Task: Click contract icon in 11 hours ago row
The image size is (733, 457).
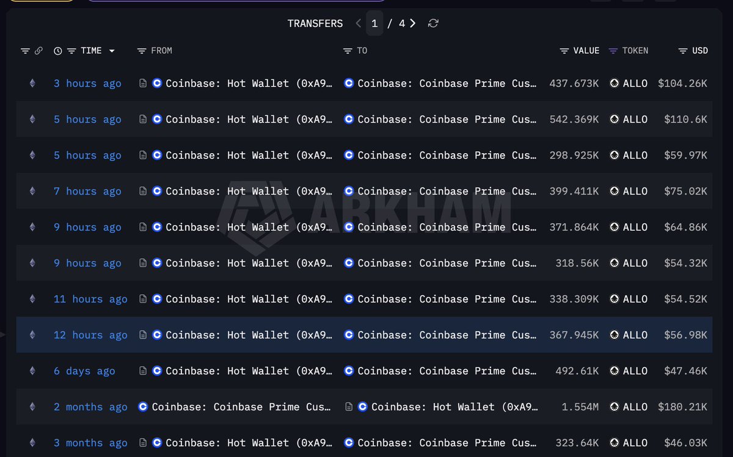Action: 143,299
